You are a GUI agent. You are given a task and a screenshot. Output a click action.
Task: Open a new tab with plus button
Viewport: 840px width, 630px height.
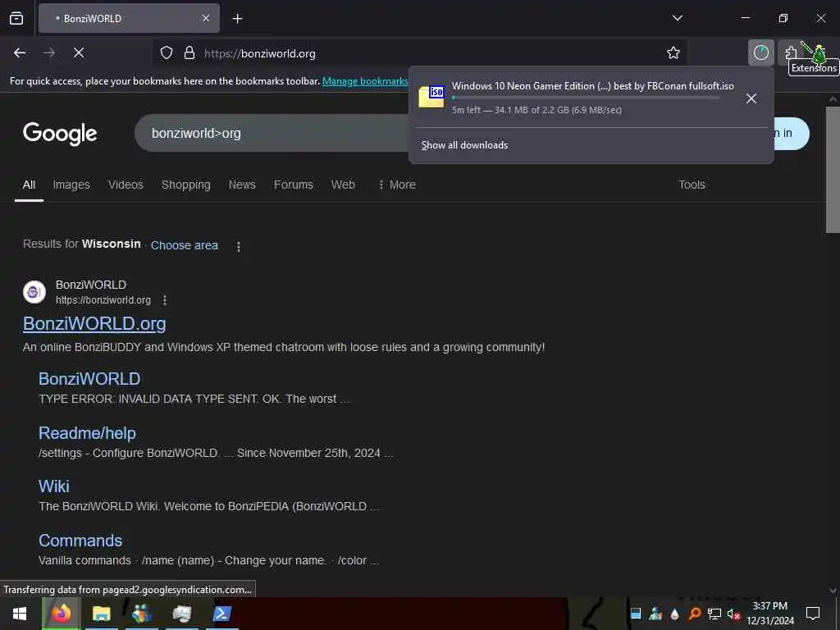pos(237,19)
